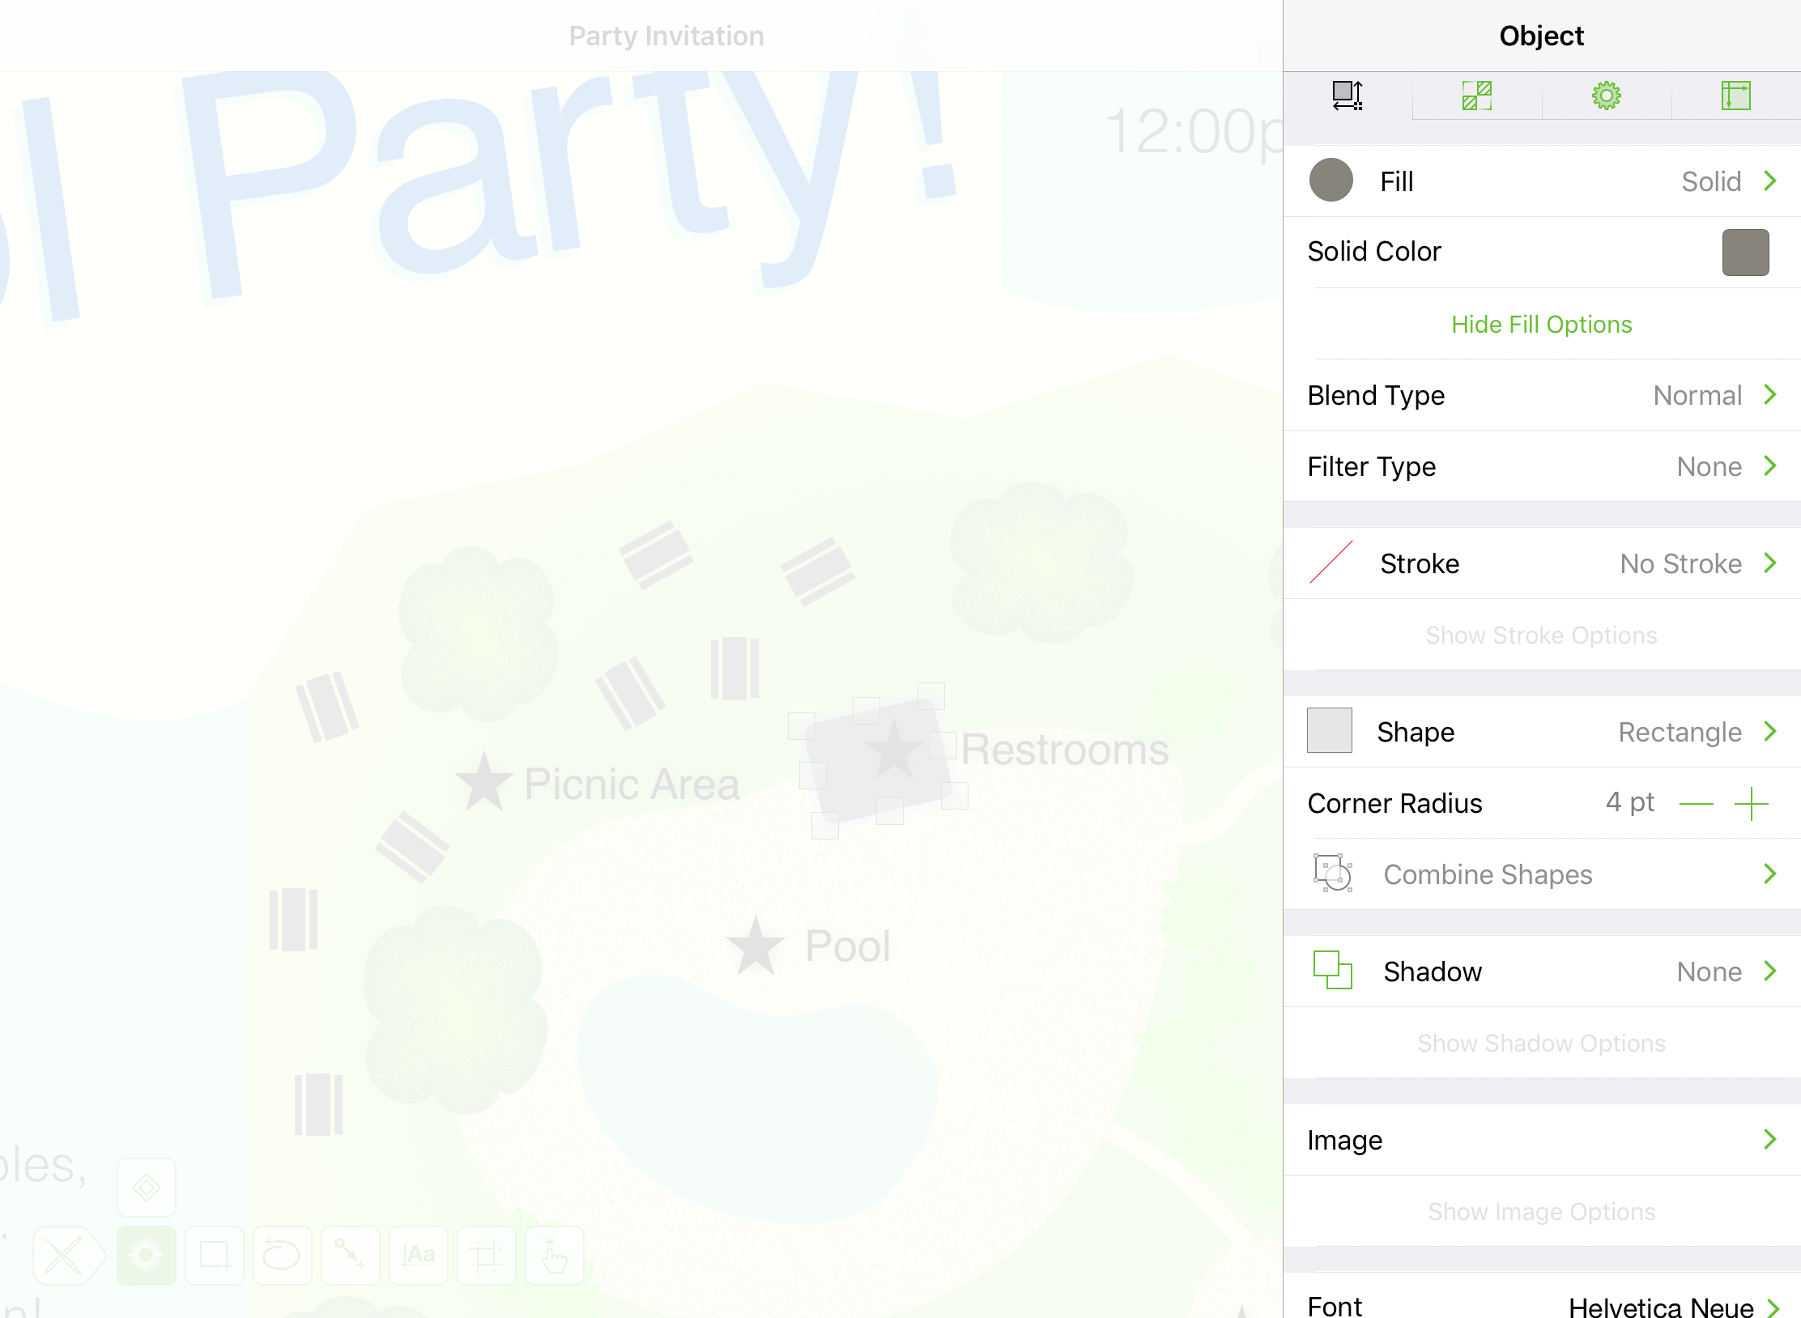Select the shadow panel icon
Image resolution: width=1801 pixels, height=1318 pixels.
1331,970
